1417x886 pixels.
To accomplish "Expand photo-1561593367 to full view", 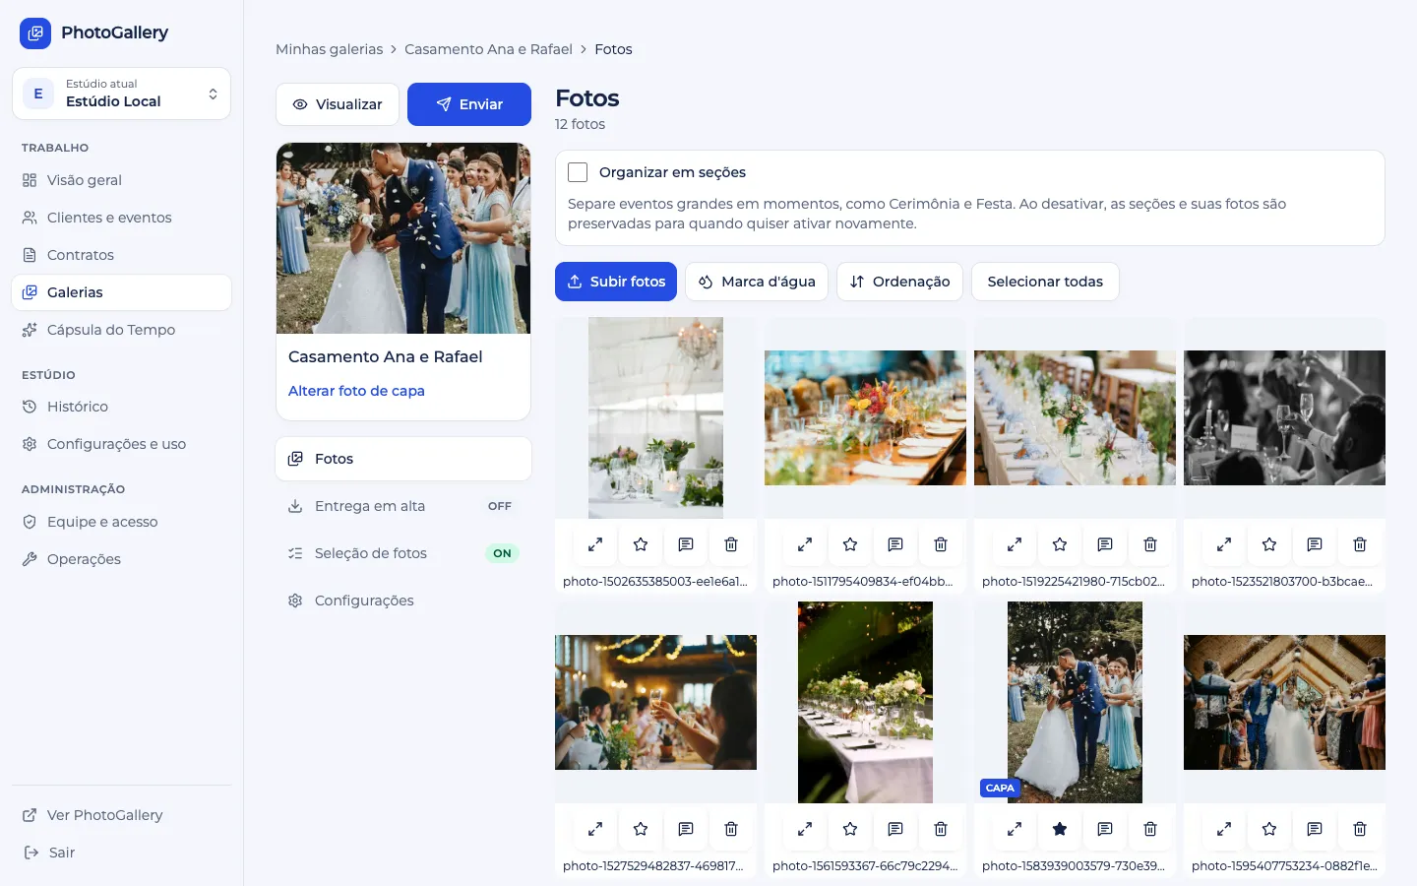I will point(805,829).
